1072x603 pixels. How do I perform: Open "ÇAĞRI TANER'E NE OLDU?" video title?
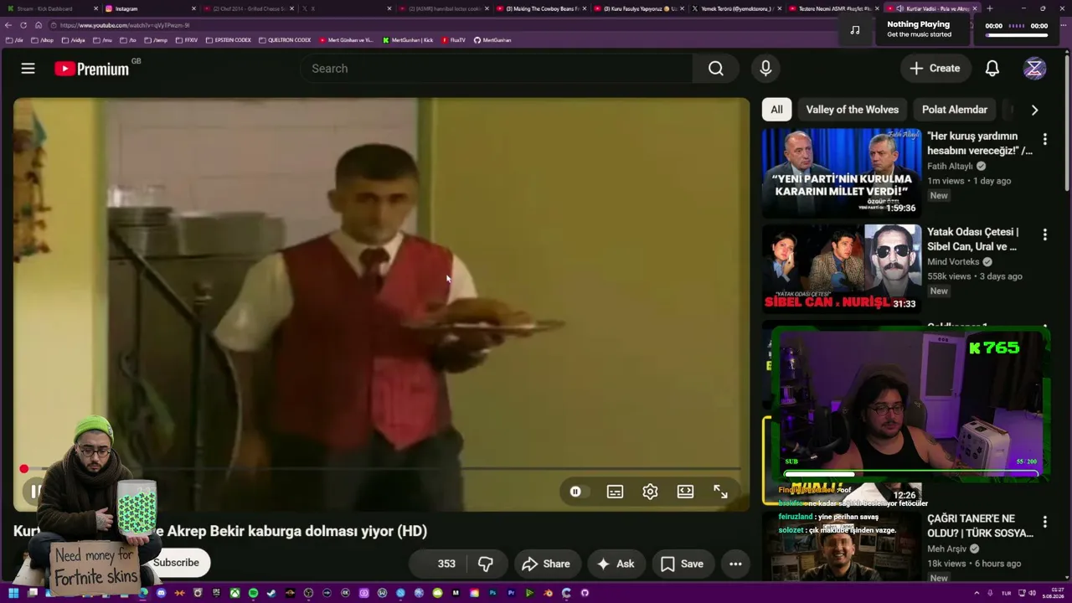pyautogui.click(x=981, y=526)
